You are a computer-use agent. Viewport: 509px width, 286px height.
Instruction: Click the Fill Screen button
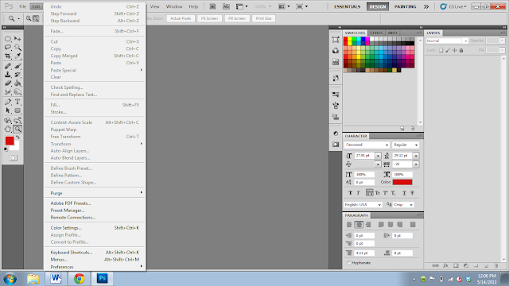237,18
